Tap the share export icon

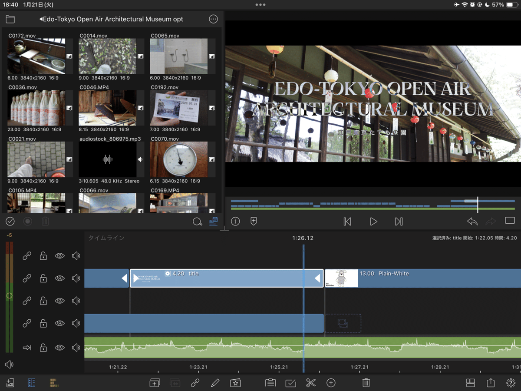491,383
